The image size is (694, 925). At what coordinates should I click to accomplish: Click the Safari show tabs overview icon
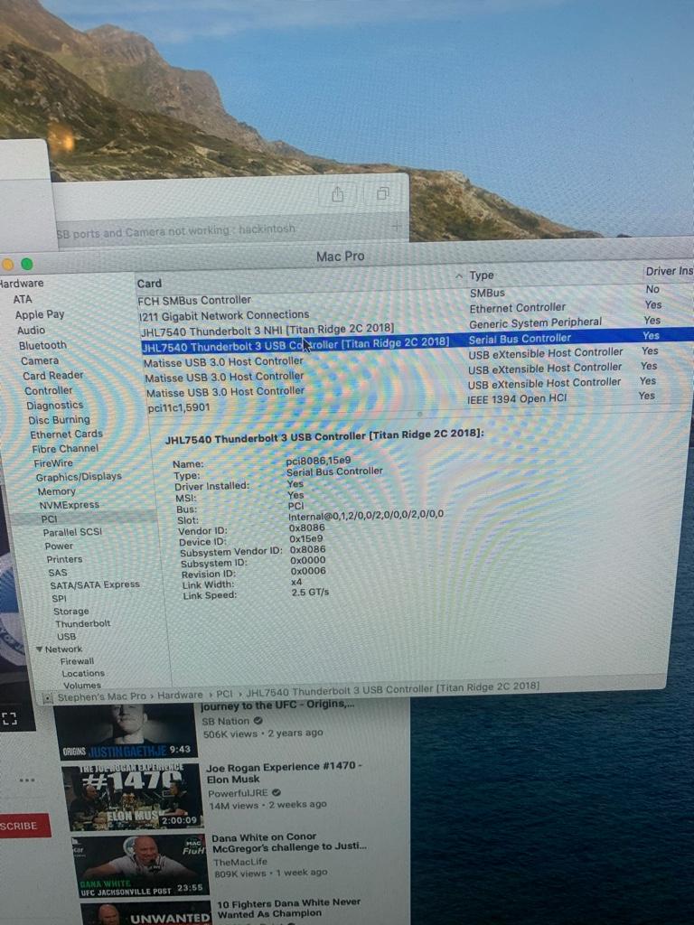point(383,194)
